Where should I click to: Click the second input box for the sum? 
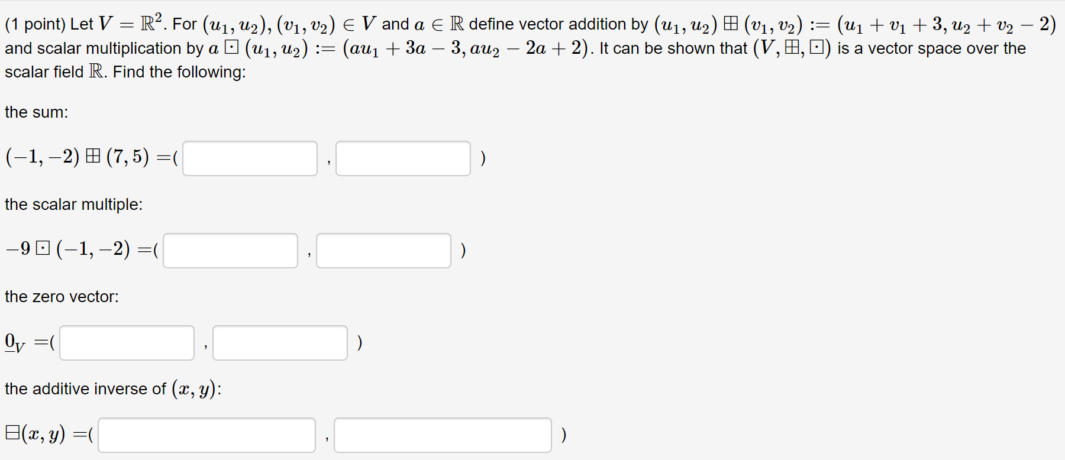click(403, 158)
